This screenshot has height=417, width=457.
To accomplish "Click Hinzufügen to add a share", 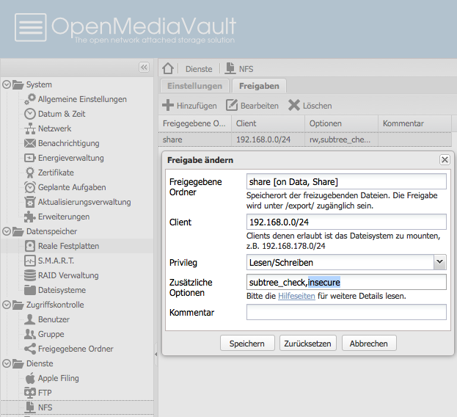I will point(189,106).
